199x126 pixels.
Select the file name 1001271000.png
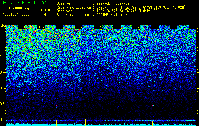(x=16, y=9)
